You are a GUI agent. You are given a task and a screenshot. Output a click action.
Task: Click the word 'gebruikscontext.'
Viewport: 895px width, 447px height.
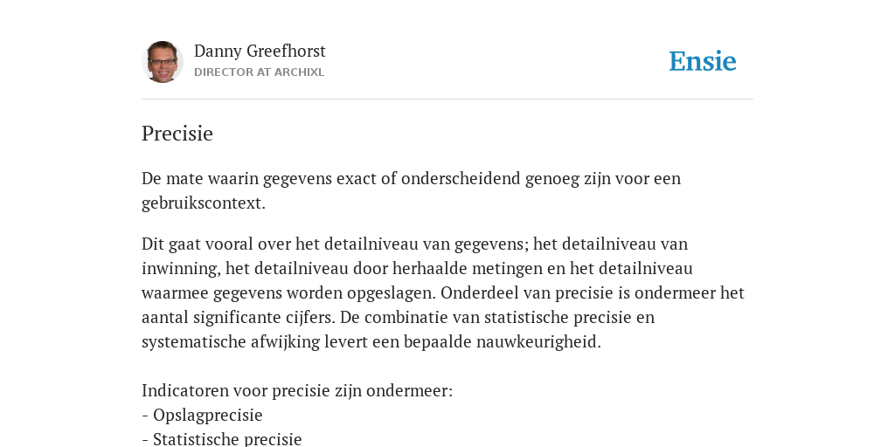203,203
